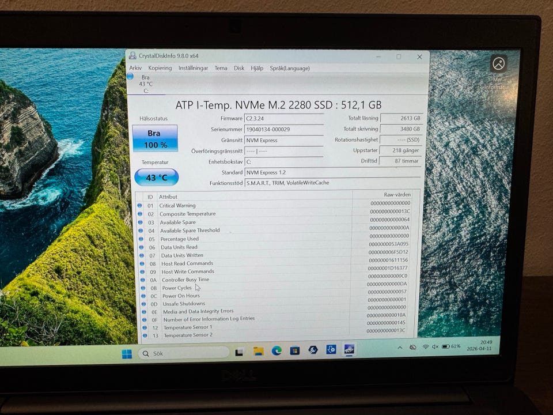Click the Uppstarter value 218 gånger
The image size is (553, 415).
[x=400, y=150]
